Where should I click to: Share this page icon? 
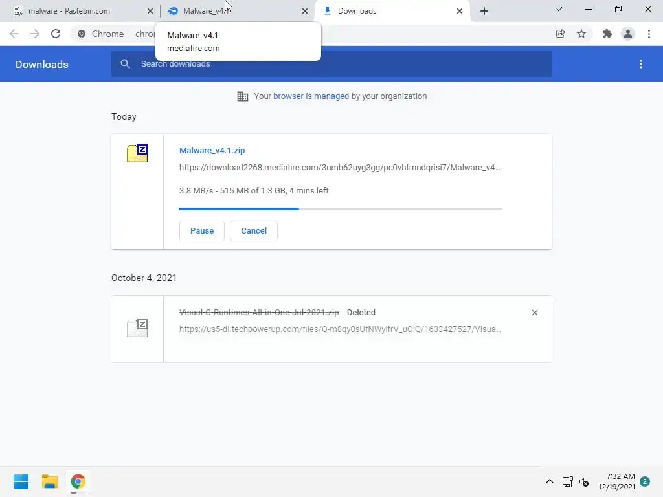click(x=560, y=34)
